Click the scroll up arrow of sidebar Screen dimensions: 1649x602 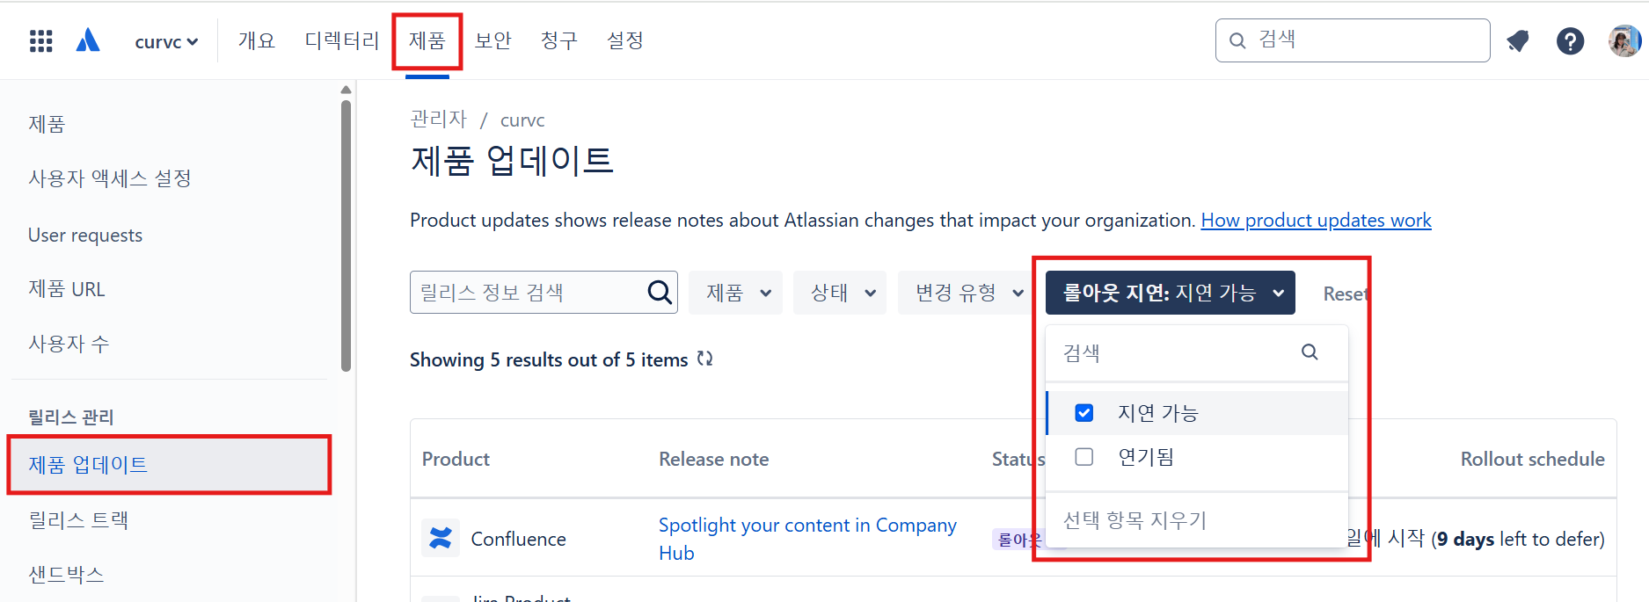click(346, 90)
